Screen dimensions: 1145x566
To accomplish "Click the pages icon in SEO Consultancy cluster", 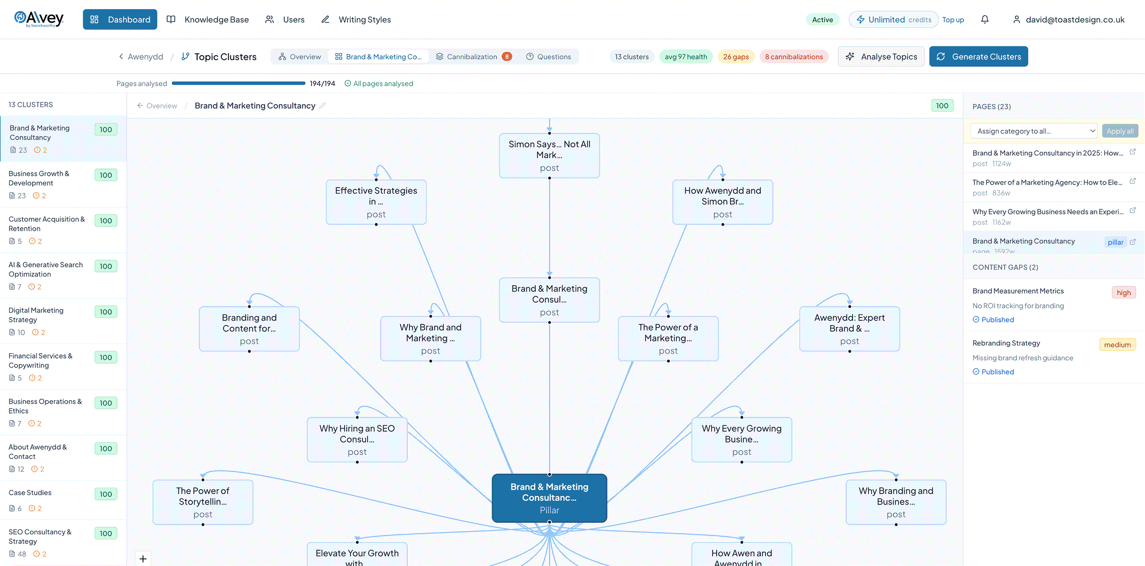I will point(12,554).
